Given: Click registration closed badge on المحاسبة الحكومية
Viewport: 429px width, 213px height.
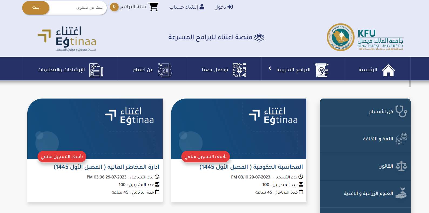Looking at the screenshot, I should 206,157.
